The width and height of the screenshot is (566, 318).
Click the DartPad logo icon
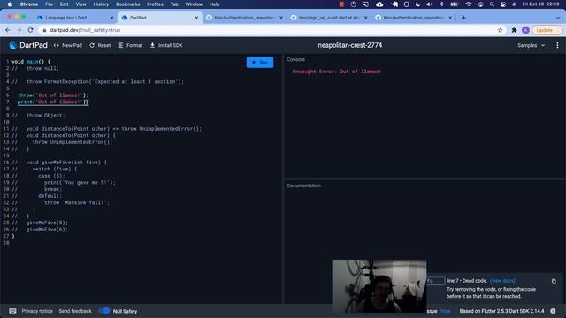pyautogui.click(x=13, y=45)
